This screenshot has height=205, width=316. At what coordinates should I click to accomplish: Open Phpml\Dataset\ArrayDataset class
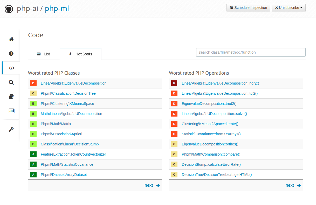coord(64,175)
